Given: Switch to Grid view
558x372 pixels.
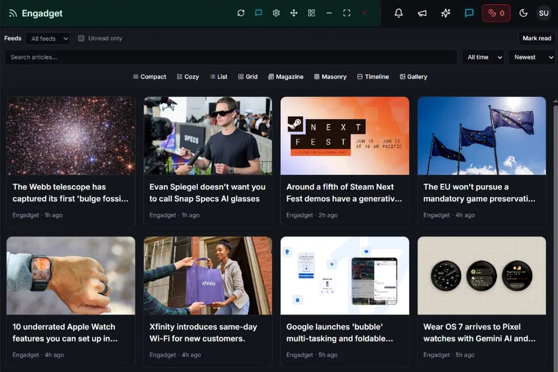Looking at the screenshot, I should click(248, 77).
